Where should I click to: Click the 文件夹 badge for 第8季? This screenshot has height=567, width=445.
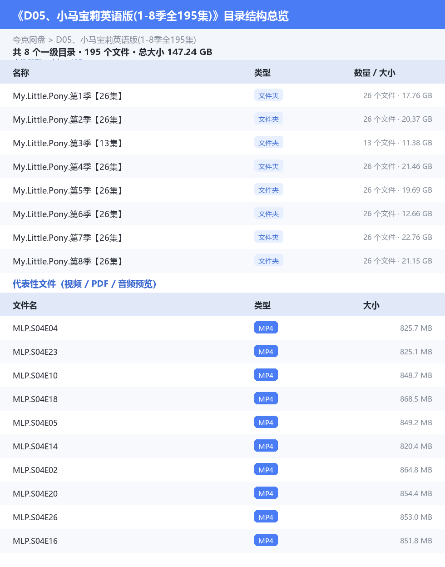pos(269,260)
